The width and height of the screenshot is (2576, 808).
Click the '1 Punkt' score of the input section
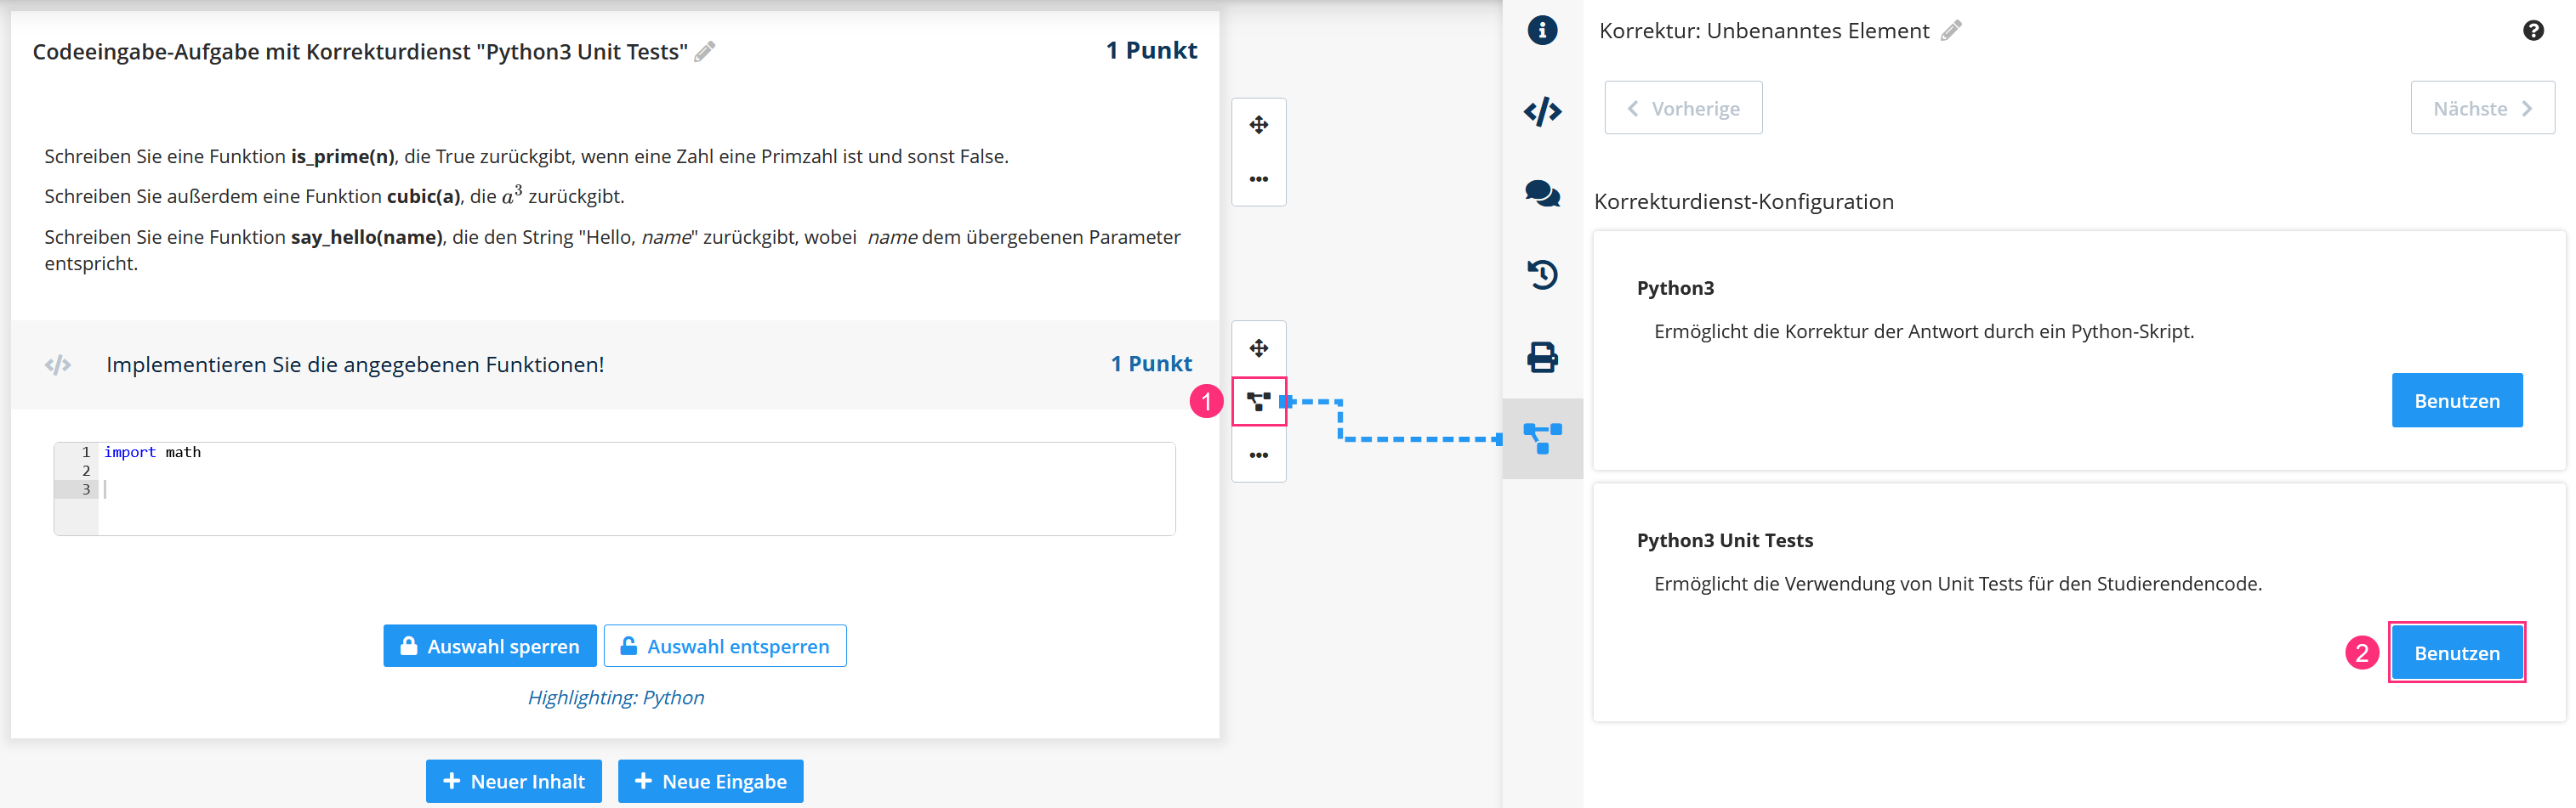tap(1151, 364)
